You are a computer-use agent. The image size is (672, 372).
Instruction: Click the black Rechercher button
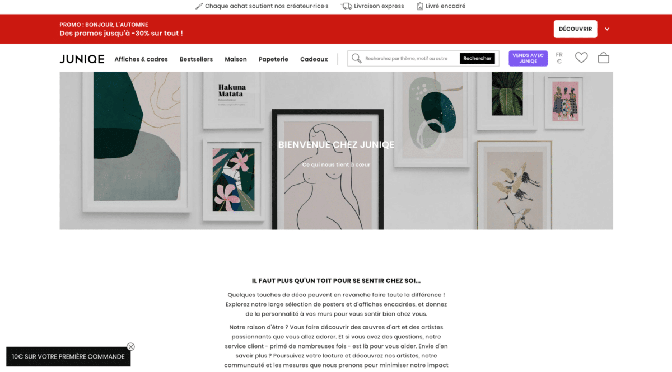(x=477, y=58)
